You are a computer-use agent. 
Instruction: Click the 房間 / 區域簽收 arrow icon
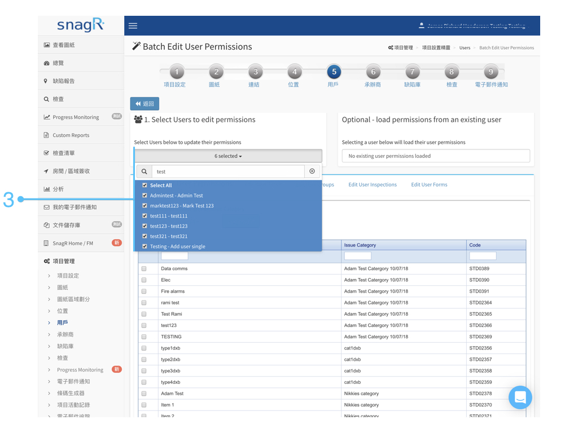coord(46,171)
